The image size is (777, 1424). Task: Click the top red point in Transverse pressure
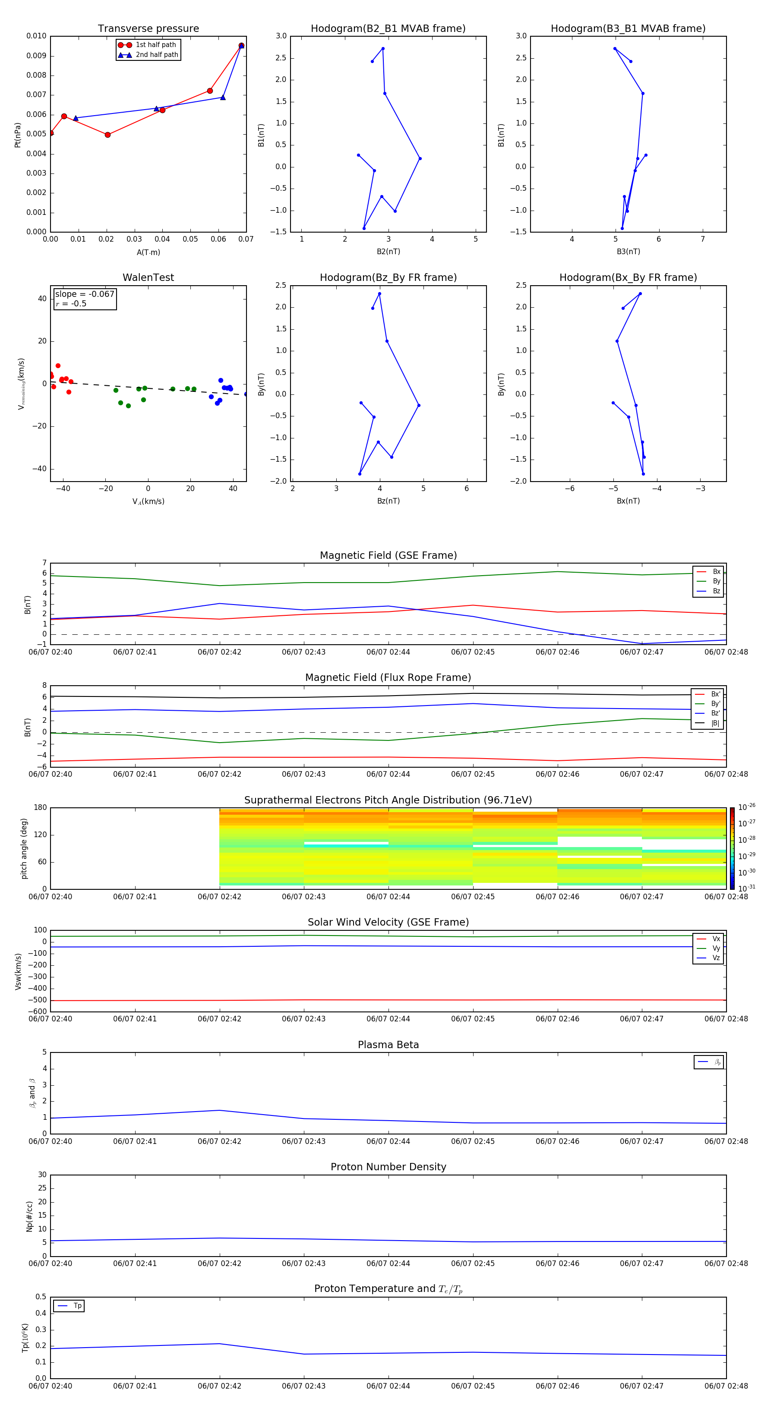pos(241,45)
